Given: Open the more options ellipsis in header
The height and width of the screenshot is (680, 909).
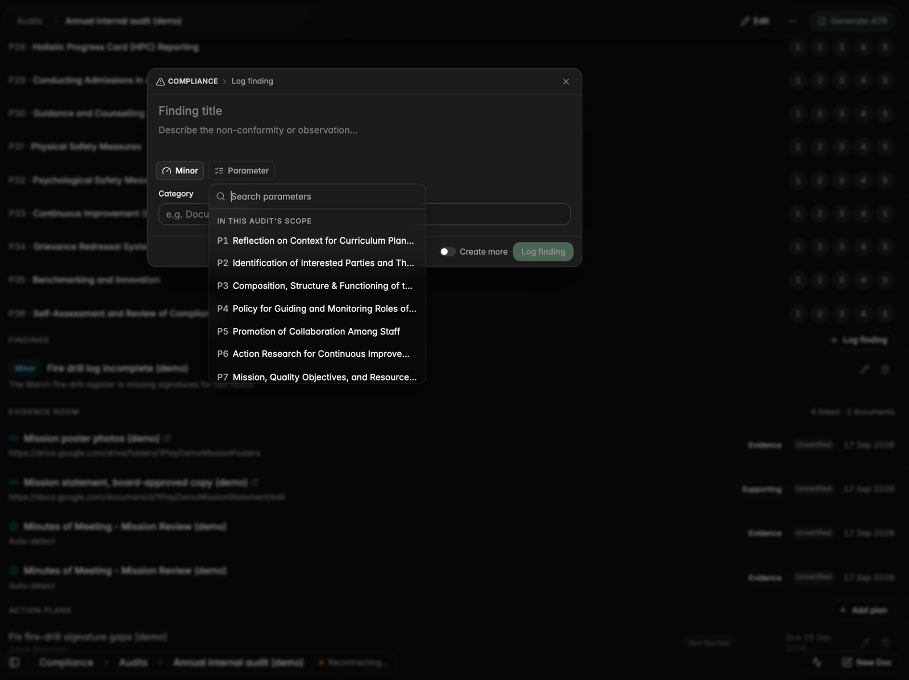Looking at the screenshot, I should click(793, 21).
